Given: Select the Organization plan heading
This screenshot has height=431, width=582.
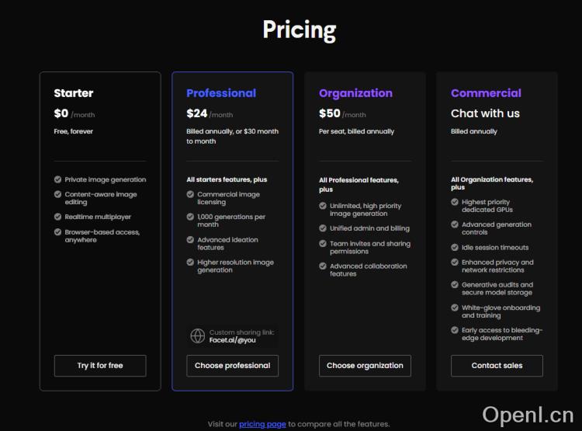Looking at the screenshot, I should (x=355, y=93).
